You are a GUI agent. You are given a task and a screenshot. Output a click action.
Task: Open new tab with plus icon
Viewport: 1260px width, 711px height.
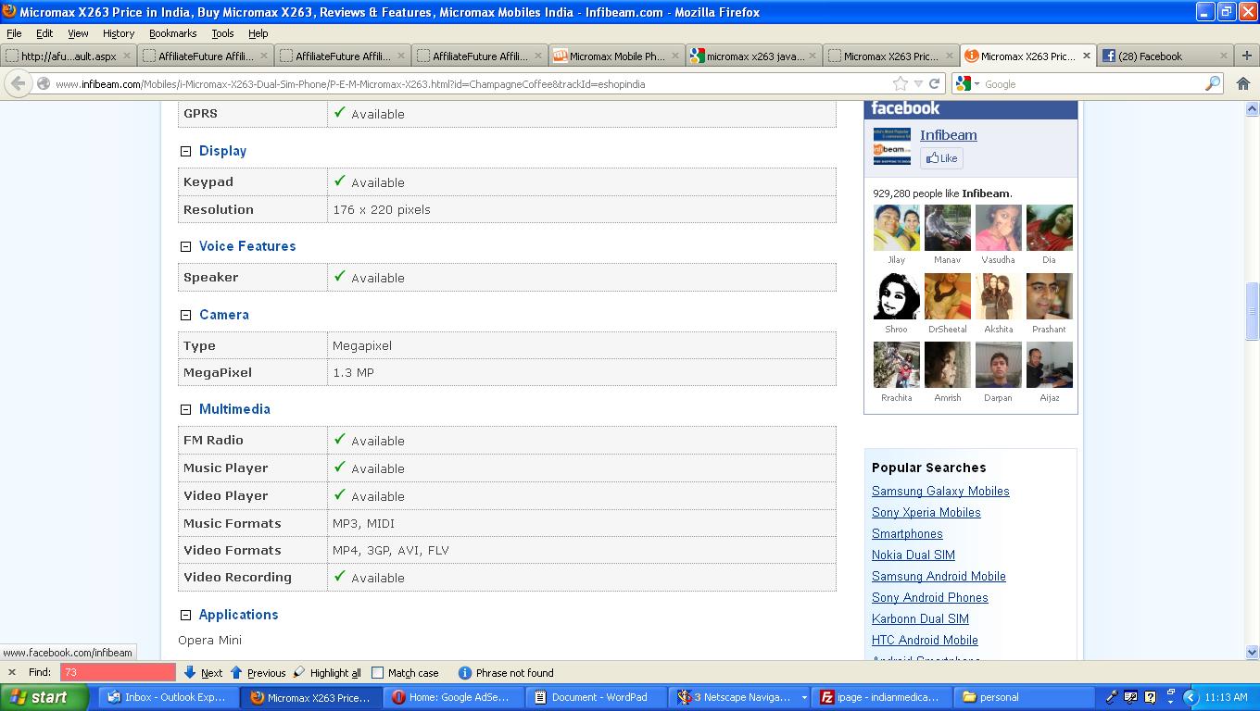click(1246, 56)
